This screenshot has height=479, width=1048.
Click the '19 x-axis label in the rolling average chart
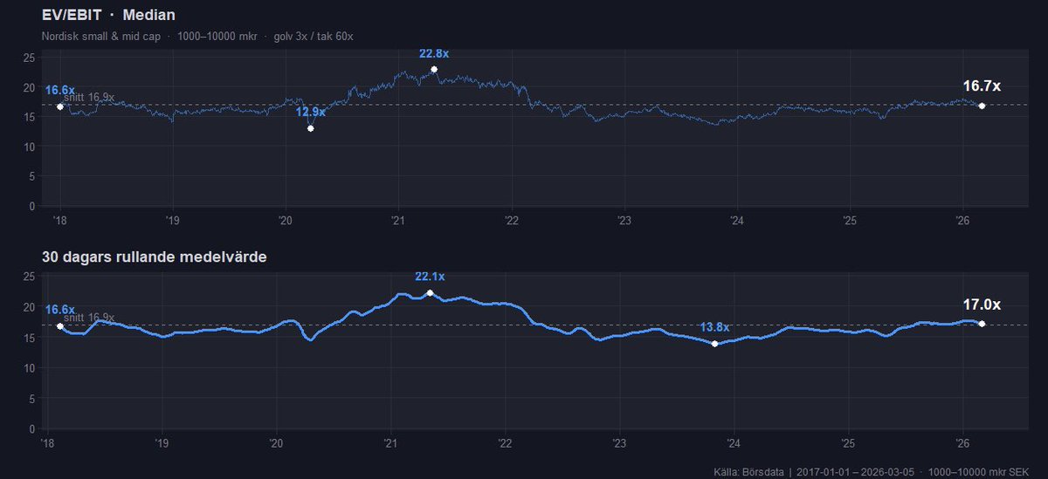(162, 443)
